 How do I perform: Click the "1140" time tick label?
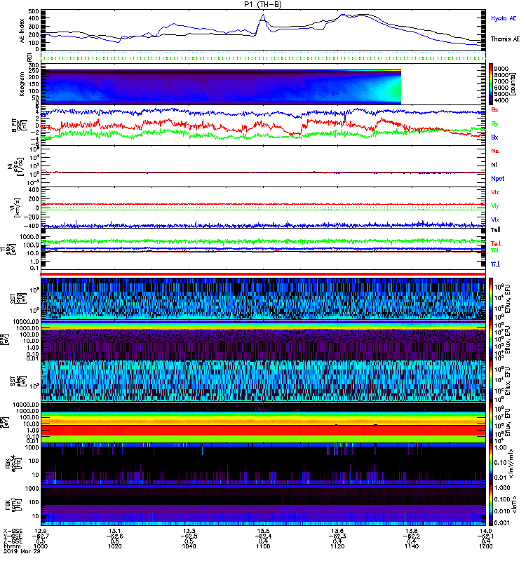[x=412, y=546]
